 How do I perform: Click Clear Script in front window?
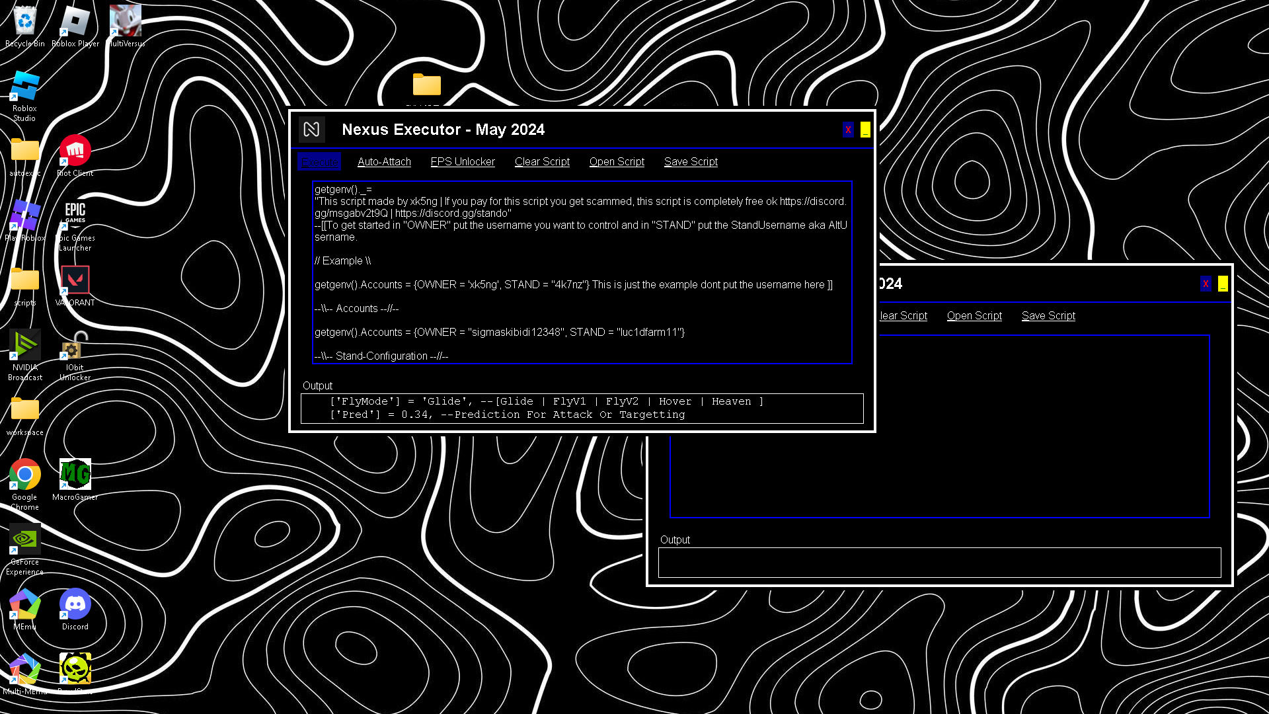click(x=542, y=162)
